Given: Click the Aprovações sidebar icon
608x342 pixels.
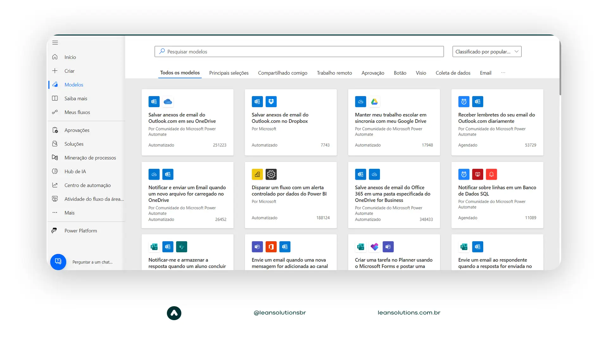Looking at the screenshot, I should [55, 130].
